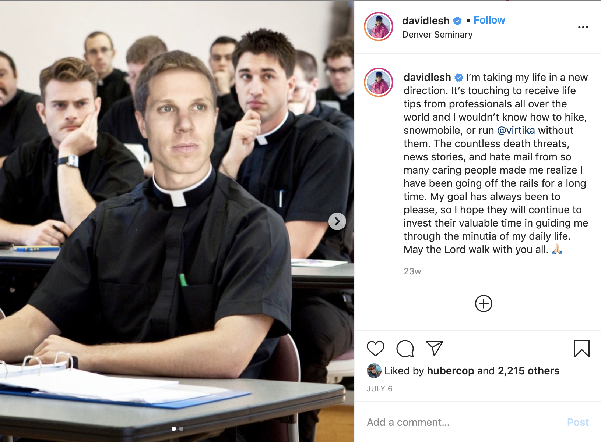Click the hubercop liker avatar
Viewport: 601px width, 442px height.
[x=374, y=371]
